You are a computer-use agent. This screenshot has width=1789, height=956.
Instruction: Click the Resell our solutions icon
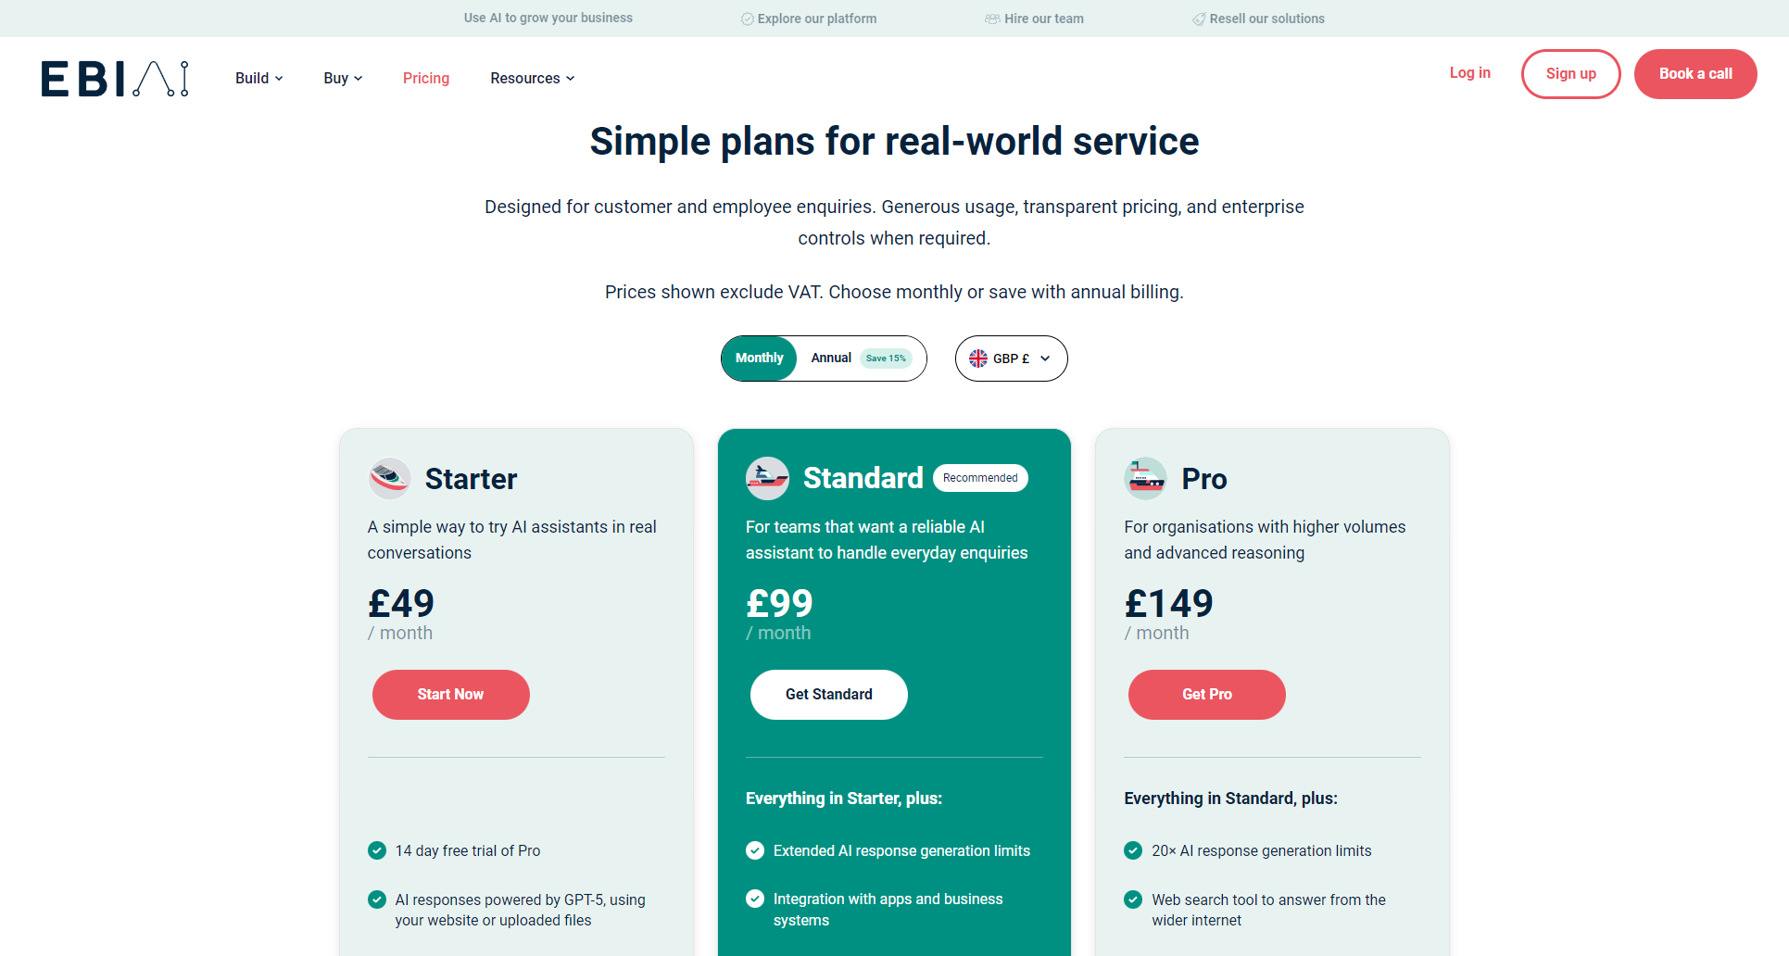coord(1199,19)
